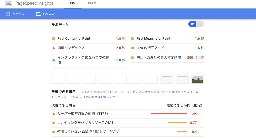Viewport: 256px width, 139px height.
Task: Select the laptop icon for パソコン
Action: click(x=38, y=14)
